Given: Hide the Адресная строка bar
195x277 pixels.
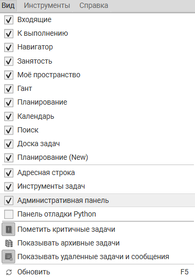Looking at the screenshot, I should (x=97, y=172).
